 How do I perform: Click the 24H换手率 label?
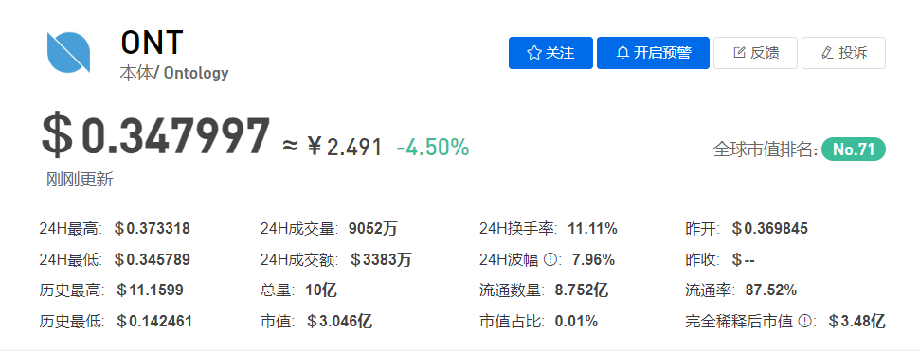(x=518, y=228)
